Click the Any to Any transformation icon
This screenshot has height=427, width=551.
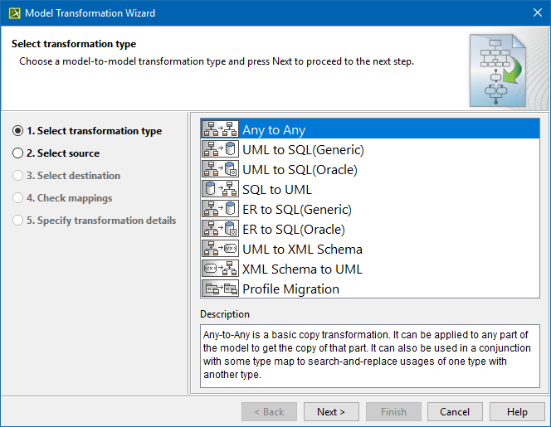[220, 130]
